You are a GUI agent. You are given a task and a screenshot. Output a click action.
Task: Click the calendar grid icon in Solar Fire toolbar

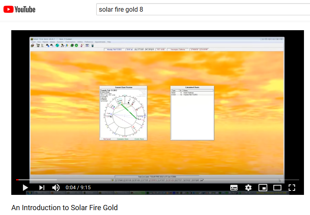coord(87,45)
